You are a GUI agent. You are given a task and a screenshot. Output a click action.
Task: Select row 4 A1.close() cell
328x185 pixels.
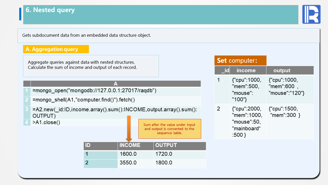coord(116,122)
